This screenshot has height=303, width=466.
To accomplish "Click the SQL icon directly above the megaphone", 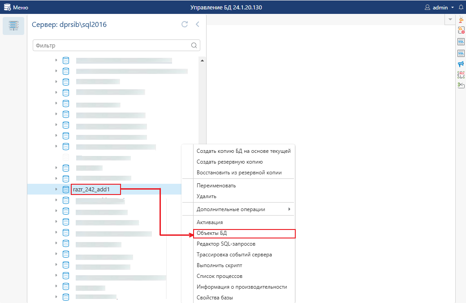I will point(461,53).
